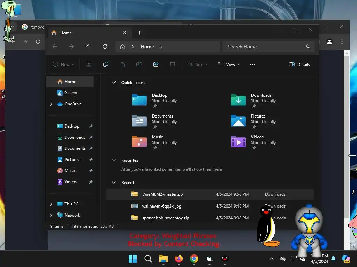Refresh the File Explorer view
The image size is (357, 267).
(105, 47)
